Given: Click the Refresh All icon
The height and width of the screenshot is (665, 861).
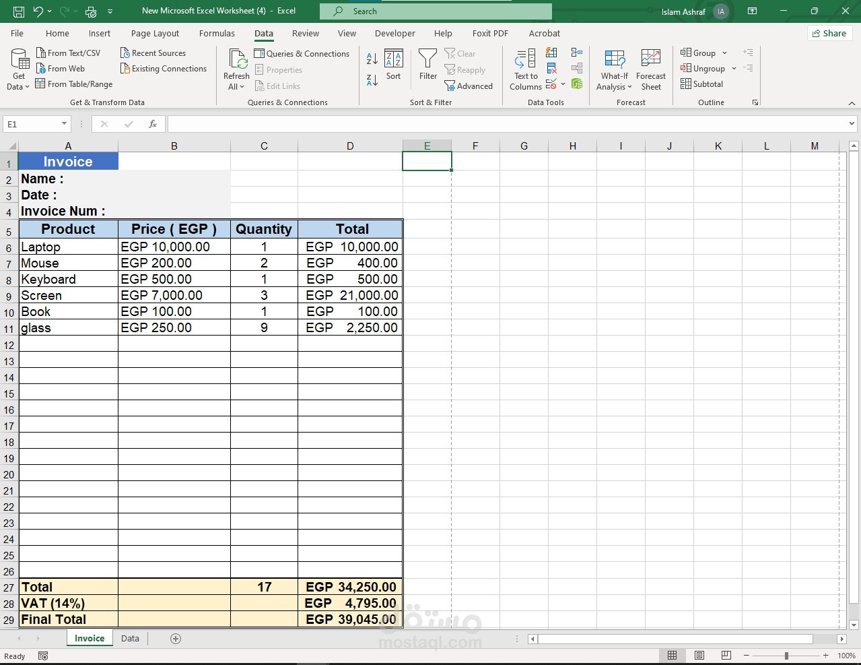Looking at the screenshot, I should (237, 59).
